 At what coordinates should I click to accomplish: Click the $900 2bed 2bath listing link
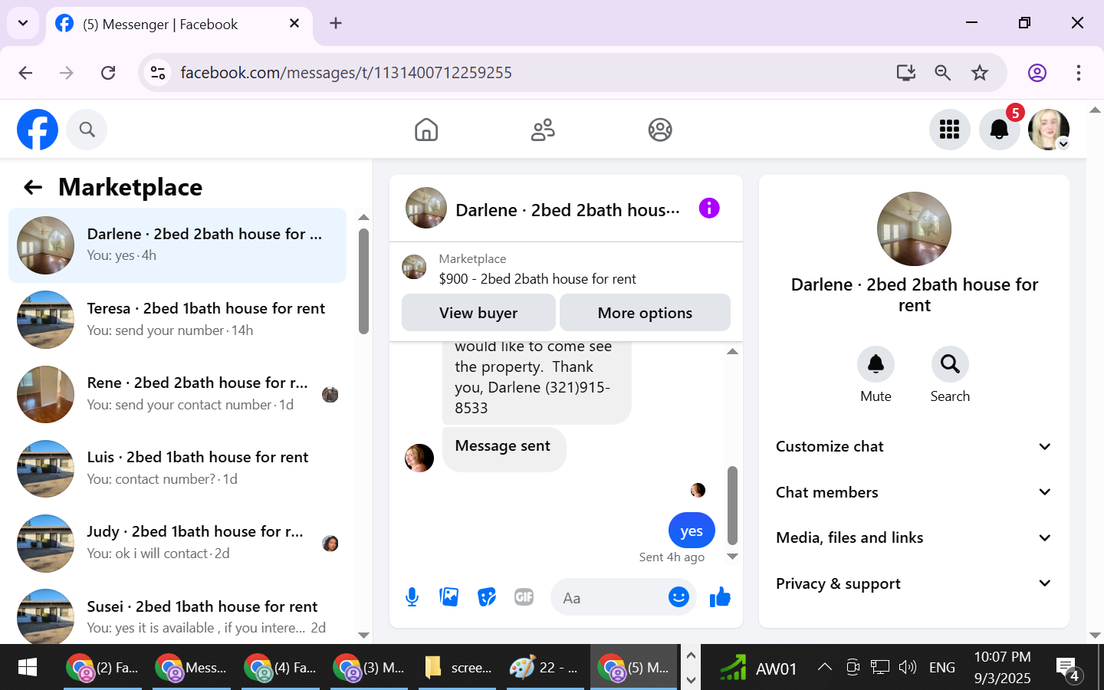click(x=537, y=279)
